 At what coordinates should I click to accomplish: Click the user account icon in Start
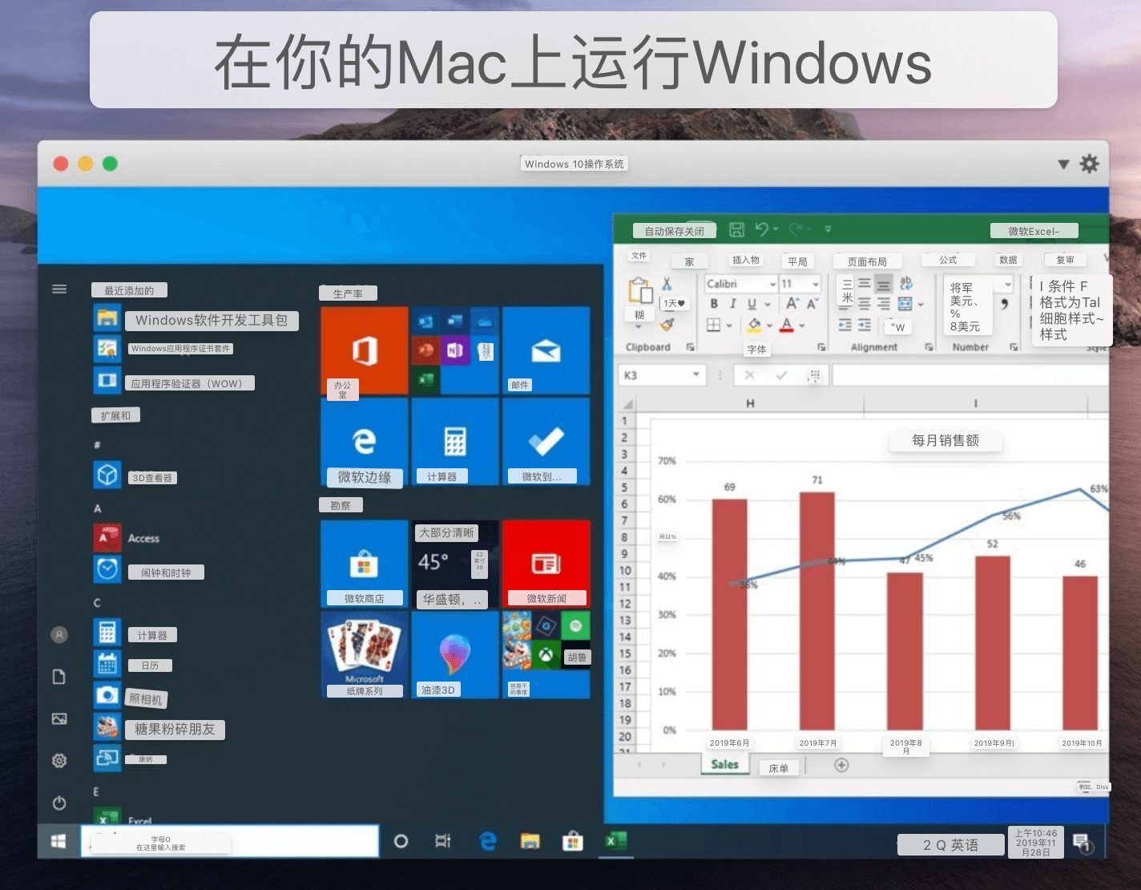point(59,634)
